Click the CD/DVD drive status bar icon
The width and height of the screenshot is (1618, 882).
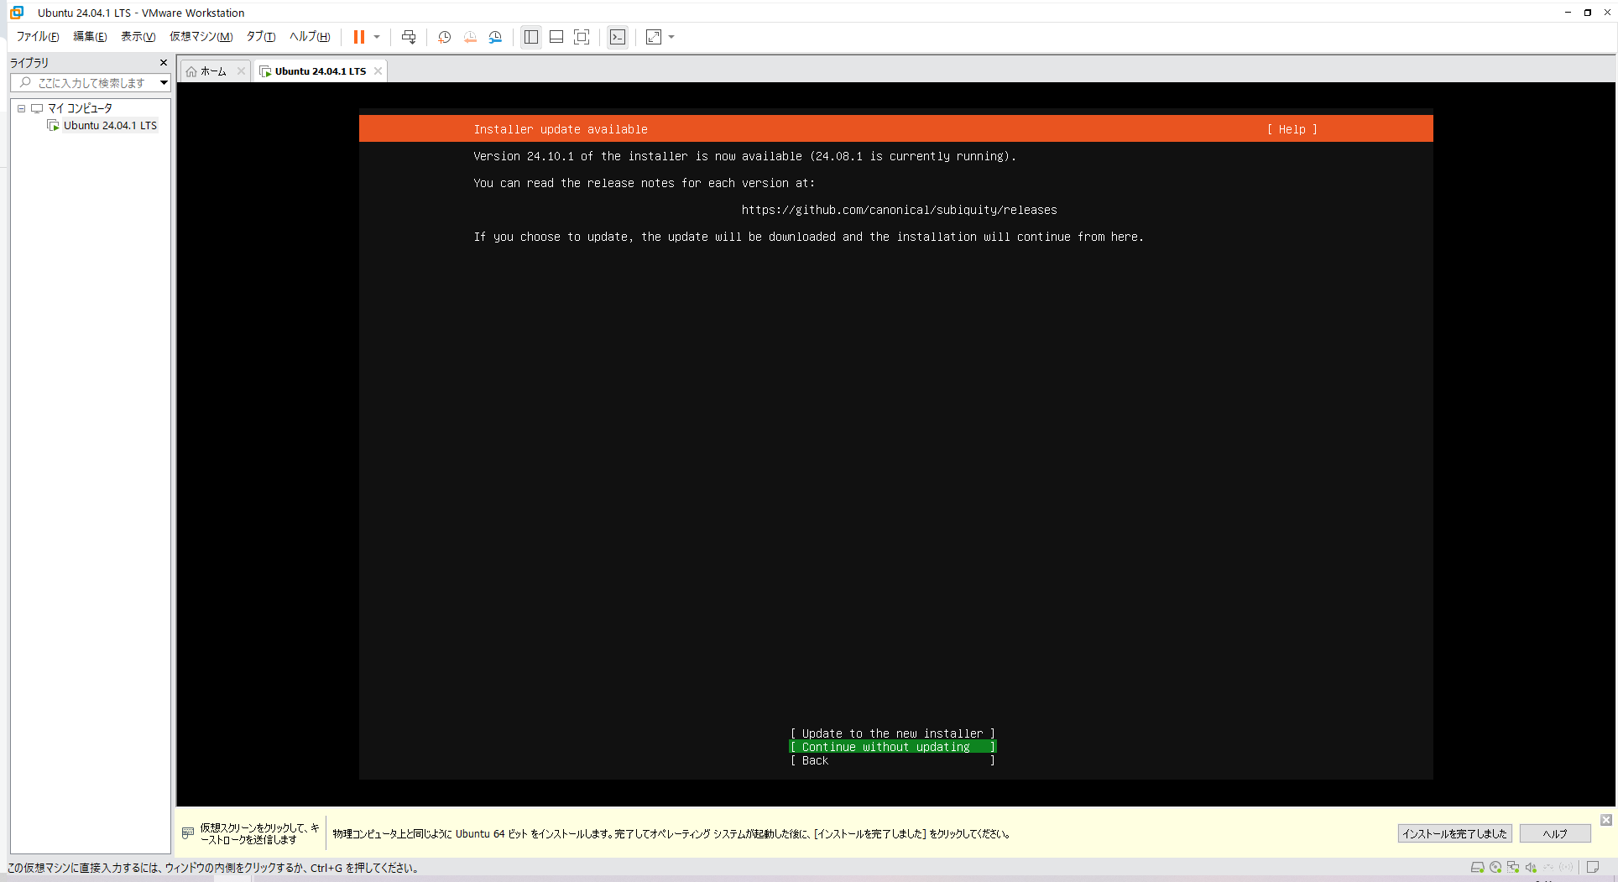(1495, 868)
